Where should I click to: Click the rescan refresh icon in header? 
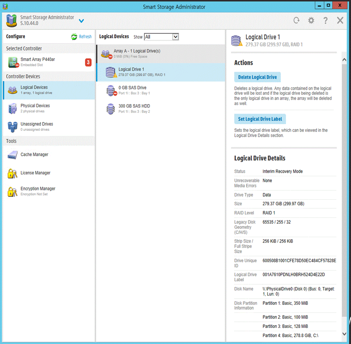pyautogui.click(x=296, y=20)
